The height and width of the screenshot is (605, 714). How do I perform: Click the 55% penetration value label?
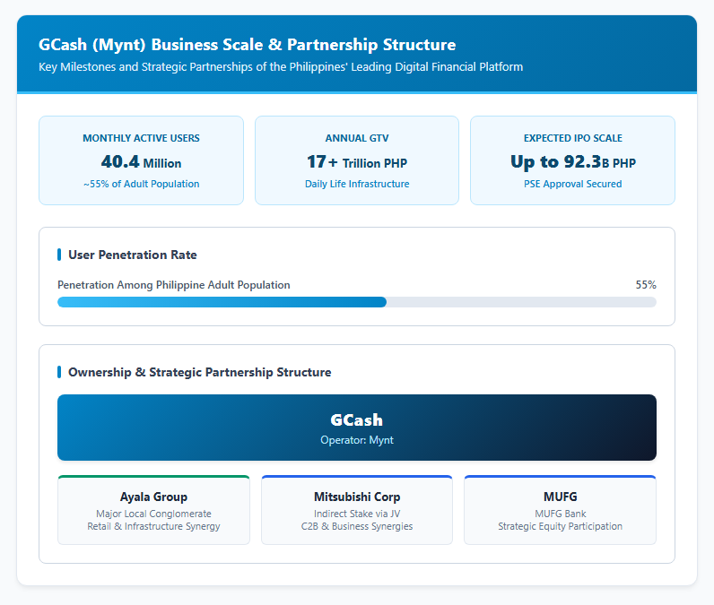[646, 285]
